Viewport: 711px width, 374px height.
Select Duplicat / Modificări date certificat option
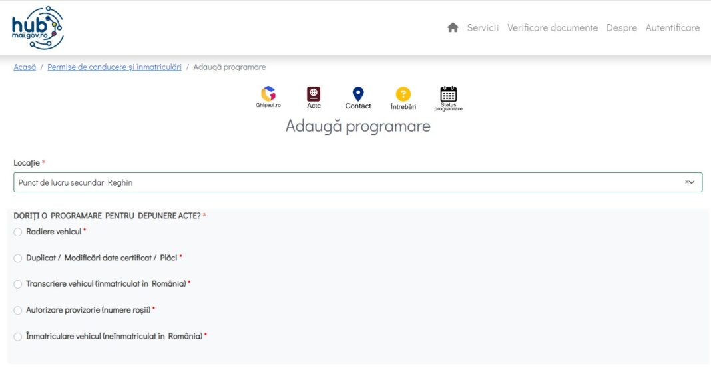point(18,258)
